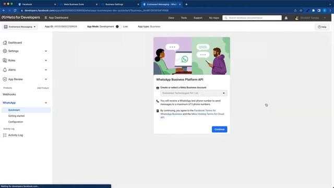
Task: Click the WhatsApp illustration banner
Action: [192, 56]
